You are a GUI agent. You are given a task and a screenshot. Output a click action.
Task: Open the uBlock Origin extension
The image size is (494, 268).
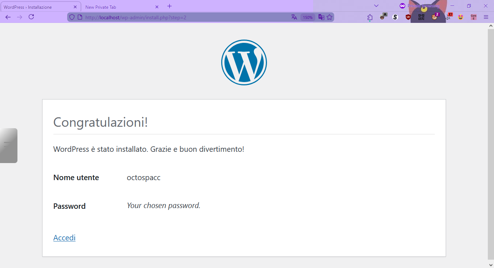408,17
